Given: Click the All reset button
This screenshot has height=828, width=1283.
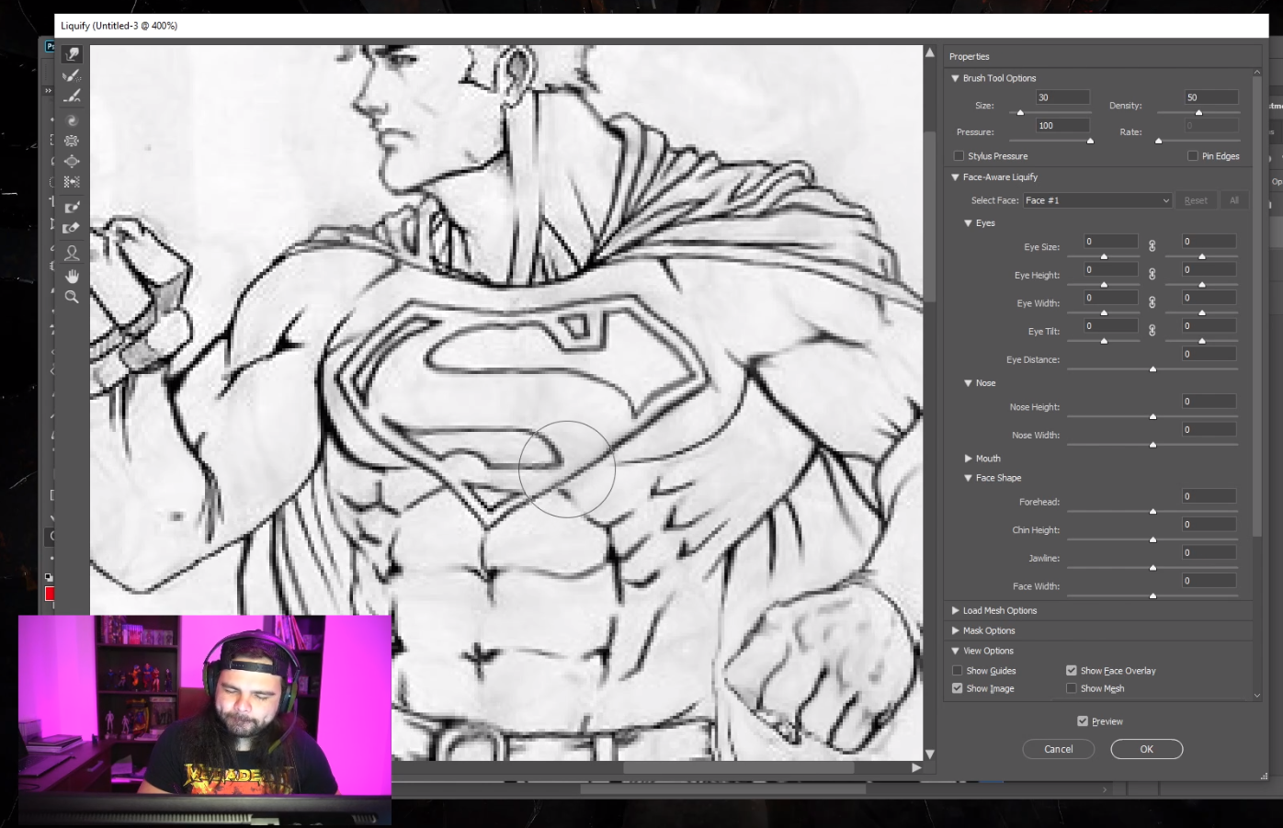Looking at the screenshot, I should point(1233,200).
